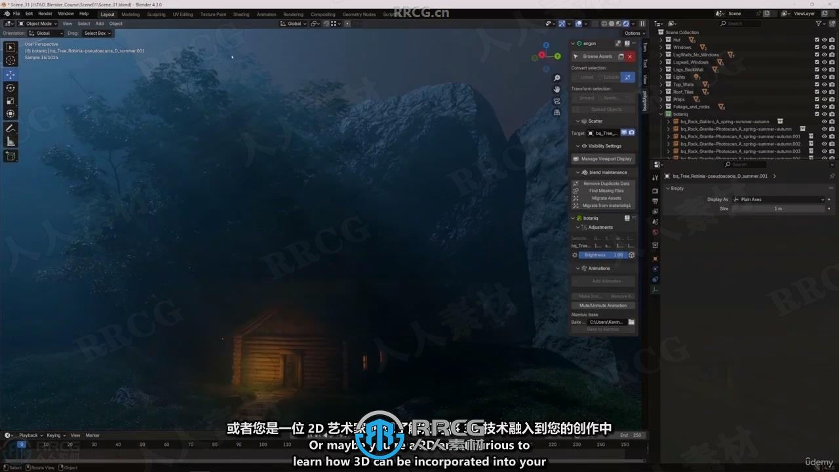Open the Object properties tab icon
839x472 pixels.
tap(655, 258)
